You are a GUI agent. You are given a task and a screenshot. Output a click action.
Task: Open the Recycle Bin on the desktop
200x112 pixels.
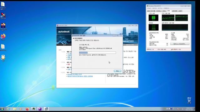(x=189, y=100)
